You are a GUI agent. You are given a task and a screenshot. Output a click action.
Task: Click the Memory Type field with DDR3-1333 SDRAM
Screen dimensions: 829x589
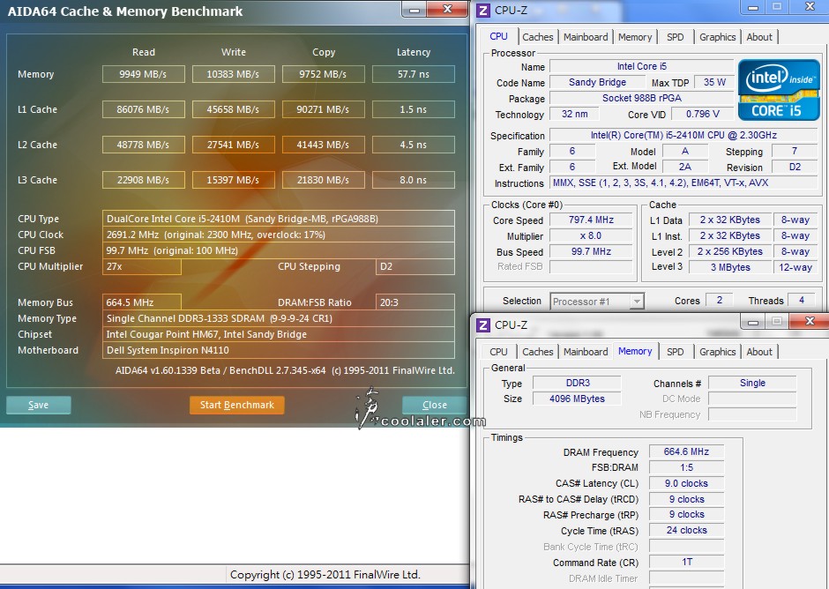coord(278,318)
